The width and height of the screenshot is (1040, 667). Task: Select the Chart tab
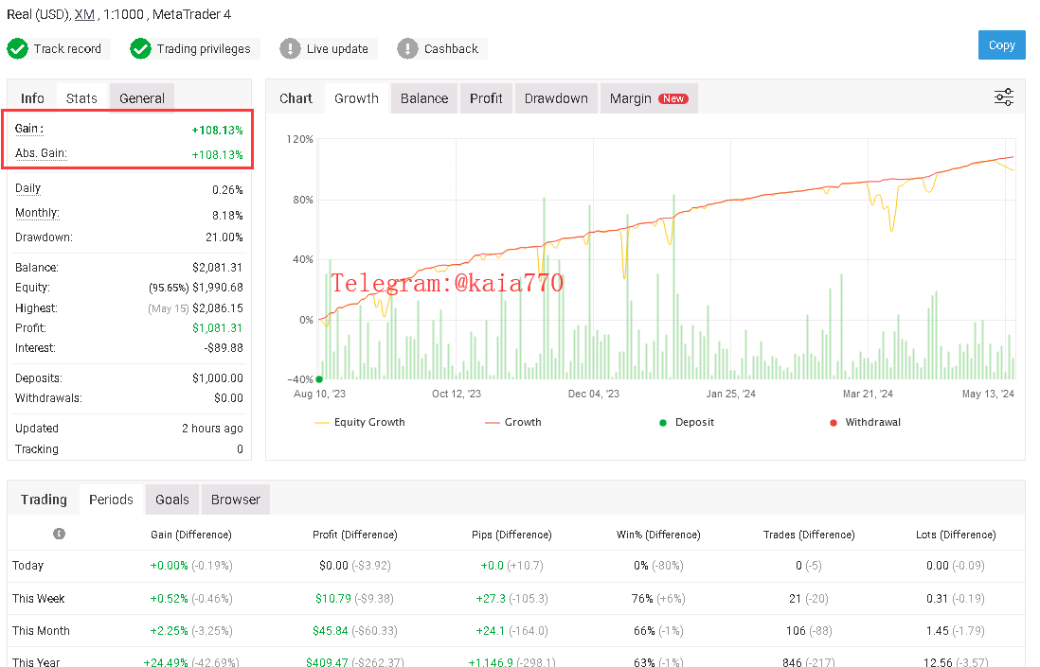296,98
